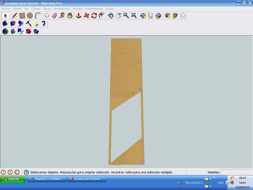Click the red X cube plugin icon
Screen dimensions: 253x190
tap(28, 31)
